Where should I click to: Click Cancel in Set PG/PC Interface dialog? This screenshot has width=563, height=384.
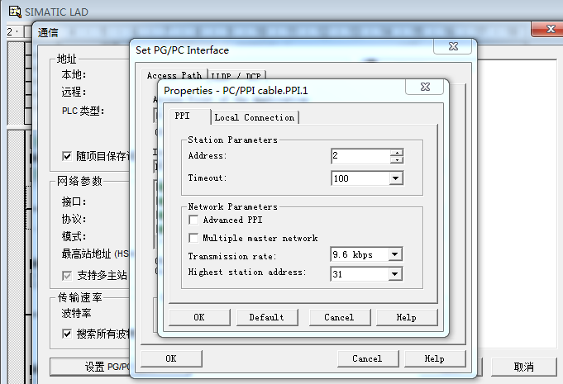tap(366, 358)
